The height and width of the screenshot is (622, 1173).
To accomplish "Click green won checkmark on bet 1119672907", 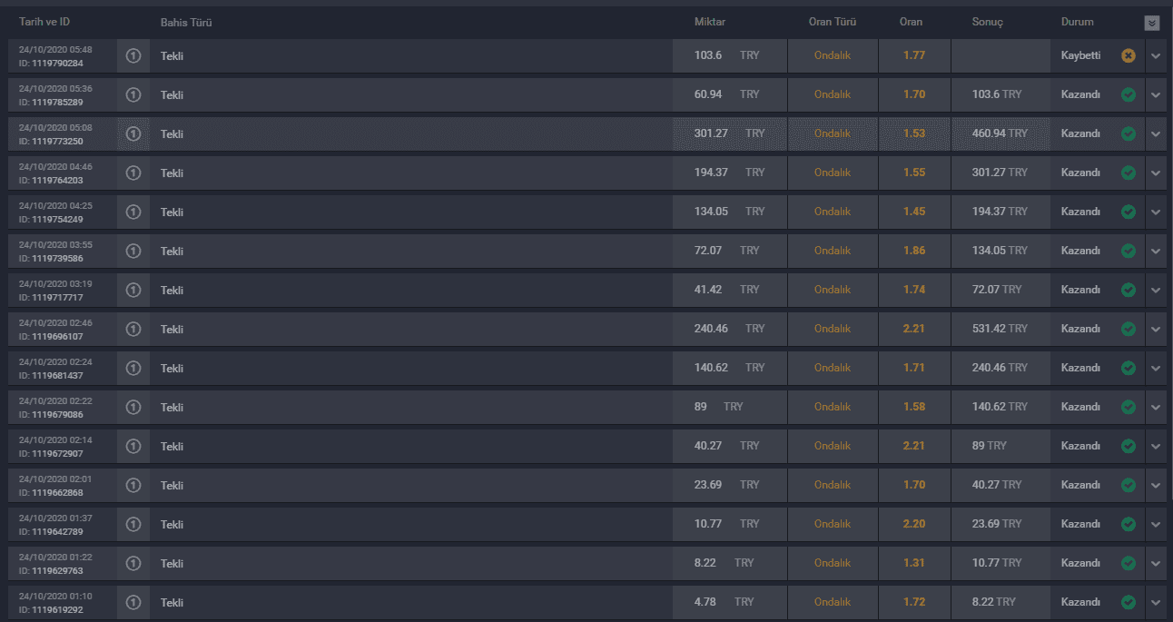I will click(x=1129, y=446).
